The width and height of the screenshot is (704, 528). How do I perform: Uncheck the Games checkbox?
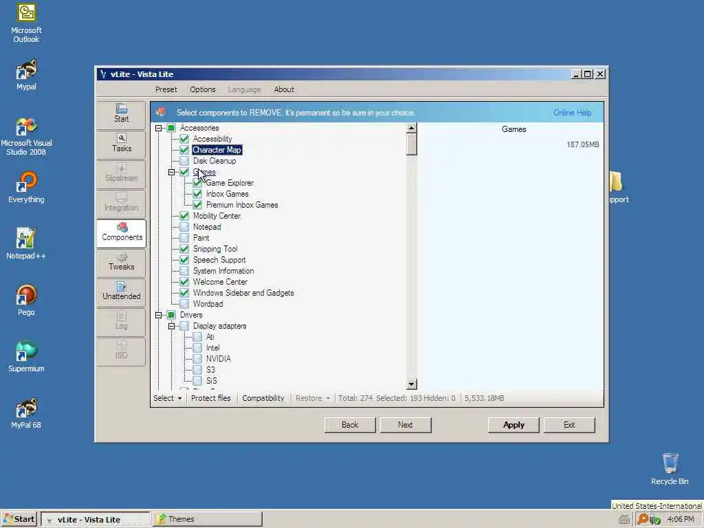tap(184, 172)
